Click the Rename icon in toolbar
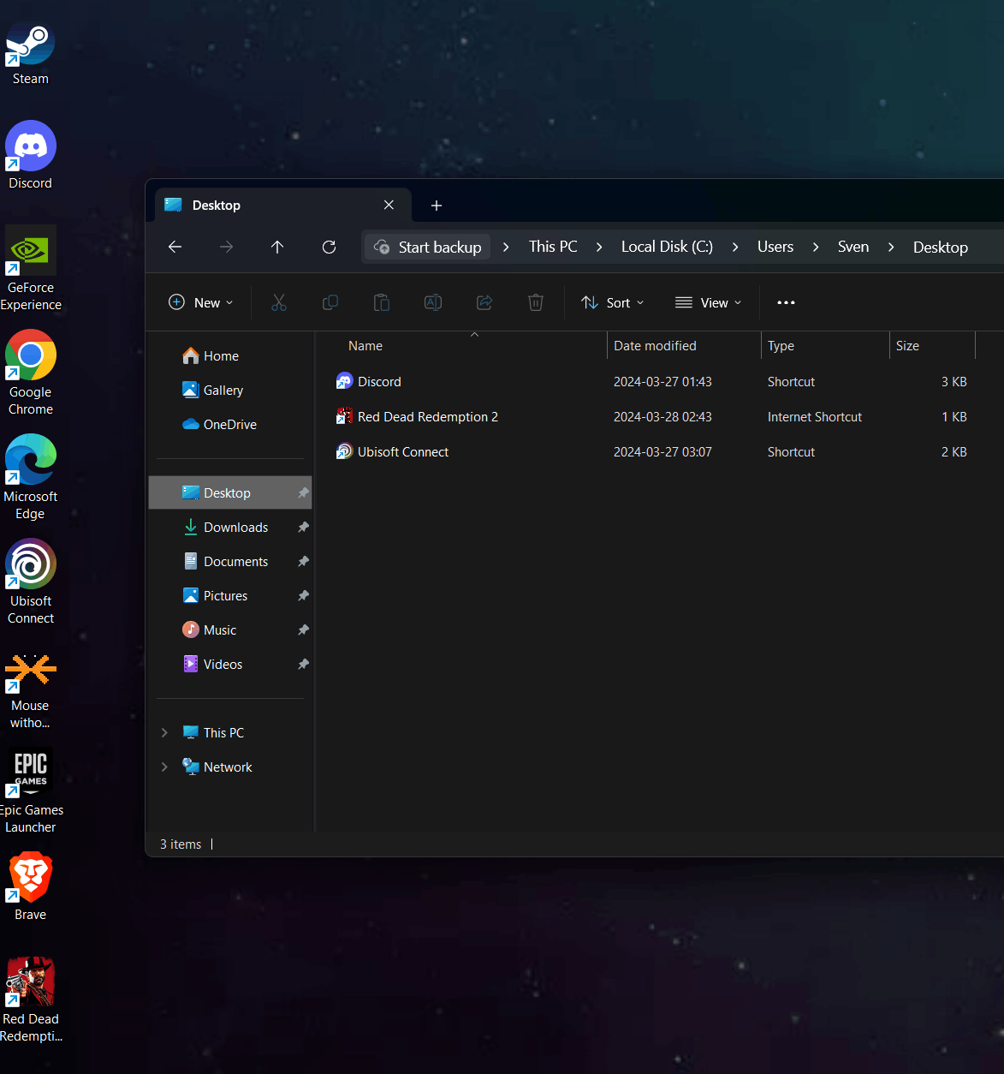Screen dimensions: 1004x1074 coord(433,302)
